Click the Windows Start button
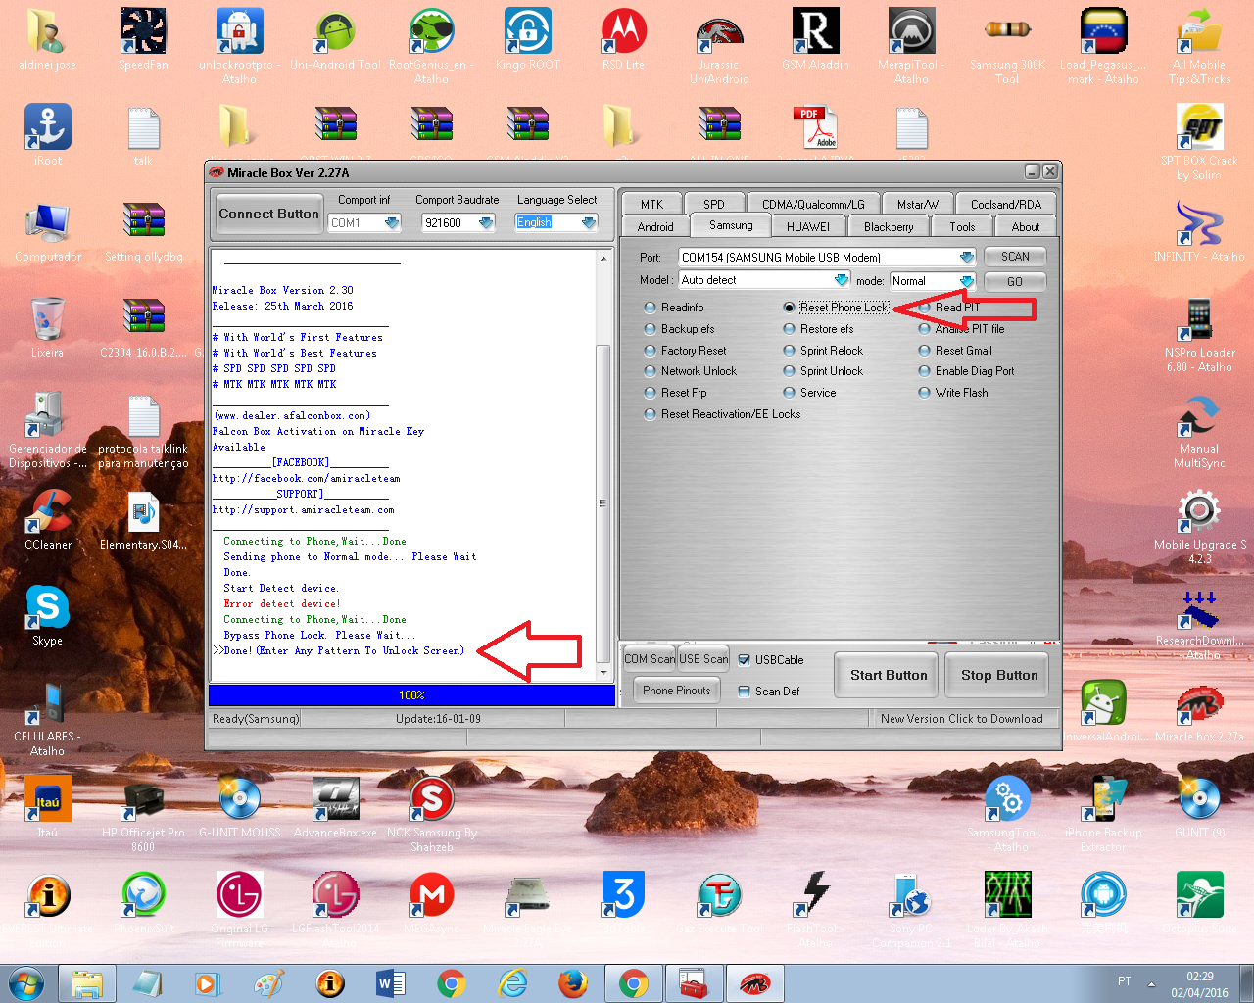This screenshot has width=1254, height=1003. 26,982
